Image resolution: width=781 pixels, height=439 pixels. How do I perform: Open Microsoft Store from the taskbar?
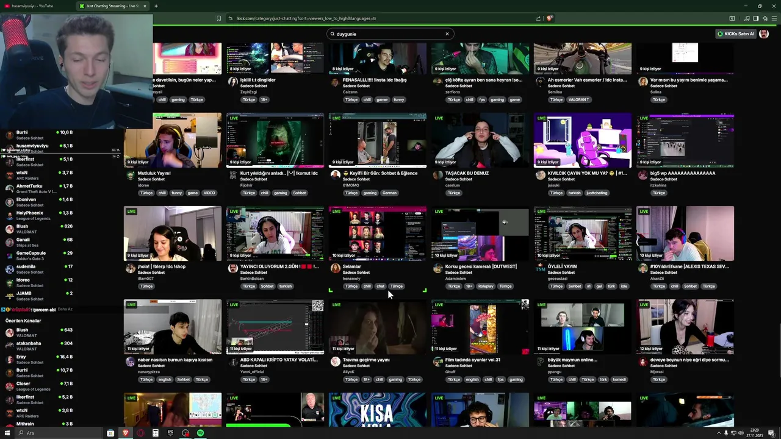(x=110, y=433)
